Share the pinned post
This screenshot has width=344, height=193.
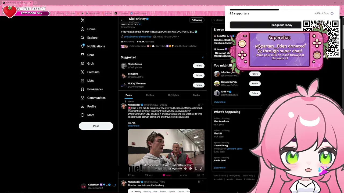[203, 175]
